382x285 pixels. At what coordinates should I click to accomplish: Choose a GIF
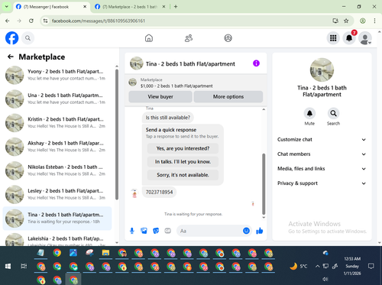[167, 231]
